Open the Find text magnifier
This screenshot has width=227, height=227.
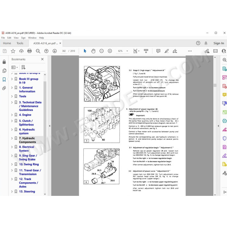coord(38,51)
